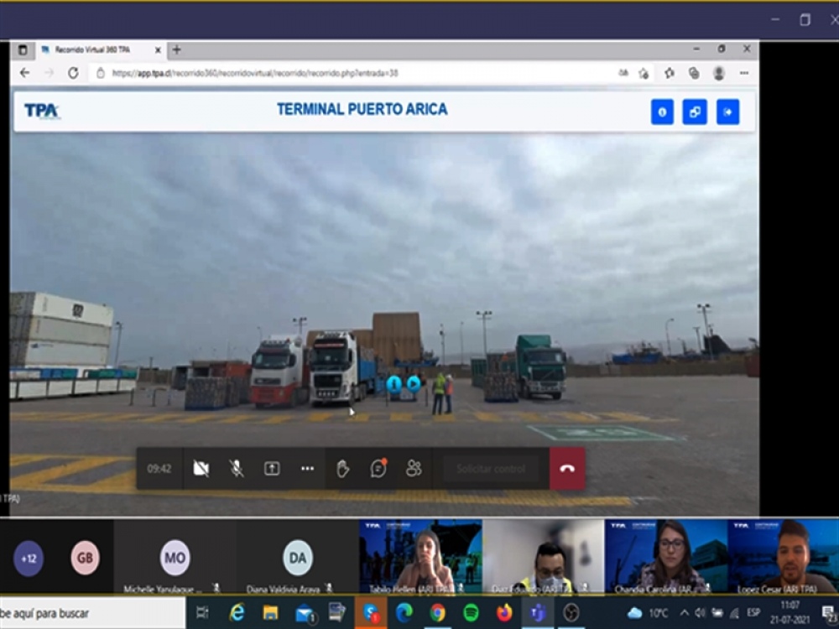Open a new browser tab

coord(176,49)
